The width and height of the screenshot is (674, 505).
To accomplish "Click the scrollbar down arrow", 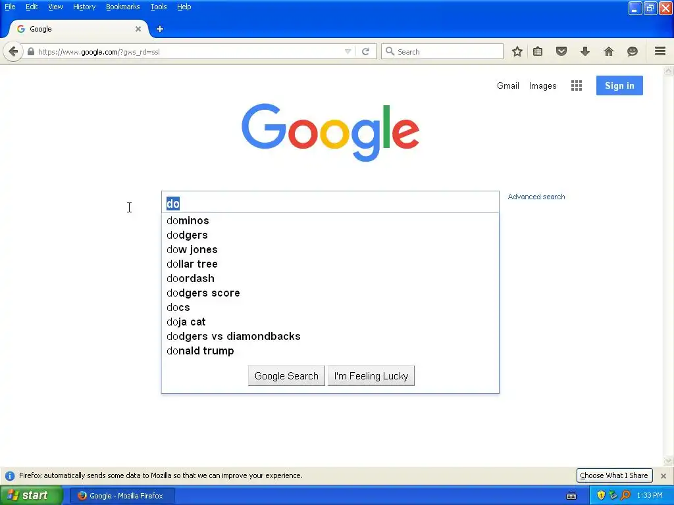I will (x=669, y=461).
